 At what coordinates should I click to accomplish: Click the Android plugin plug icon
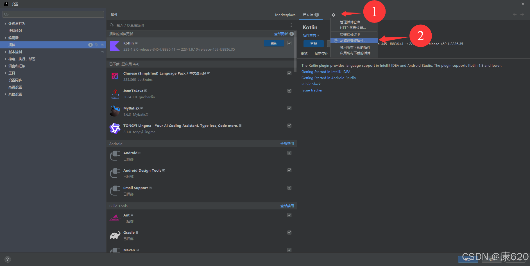(115, 156)
